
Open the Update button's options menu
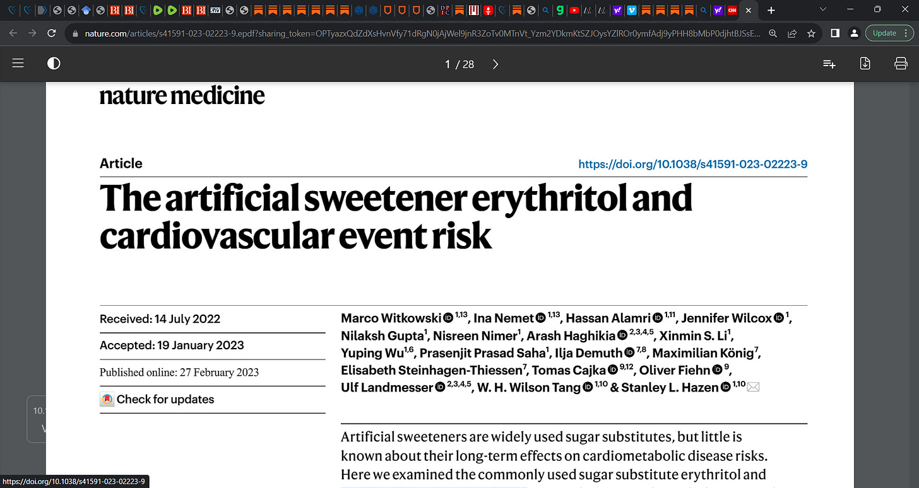coord(906,33)
